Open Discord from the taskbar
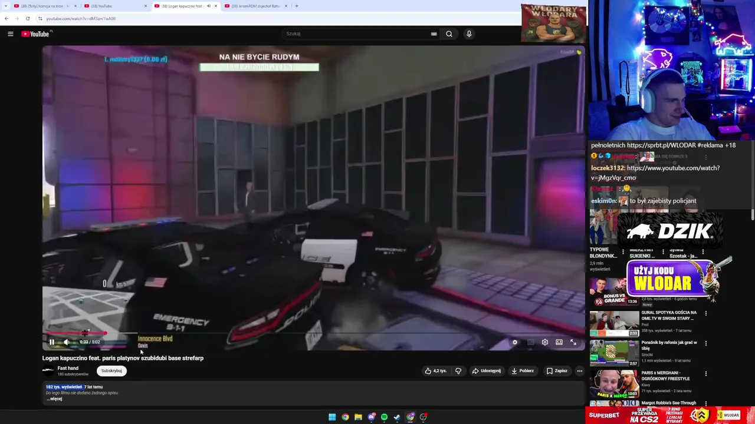 click(x=371, y=417)
